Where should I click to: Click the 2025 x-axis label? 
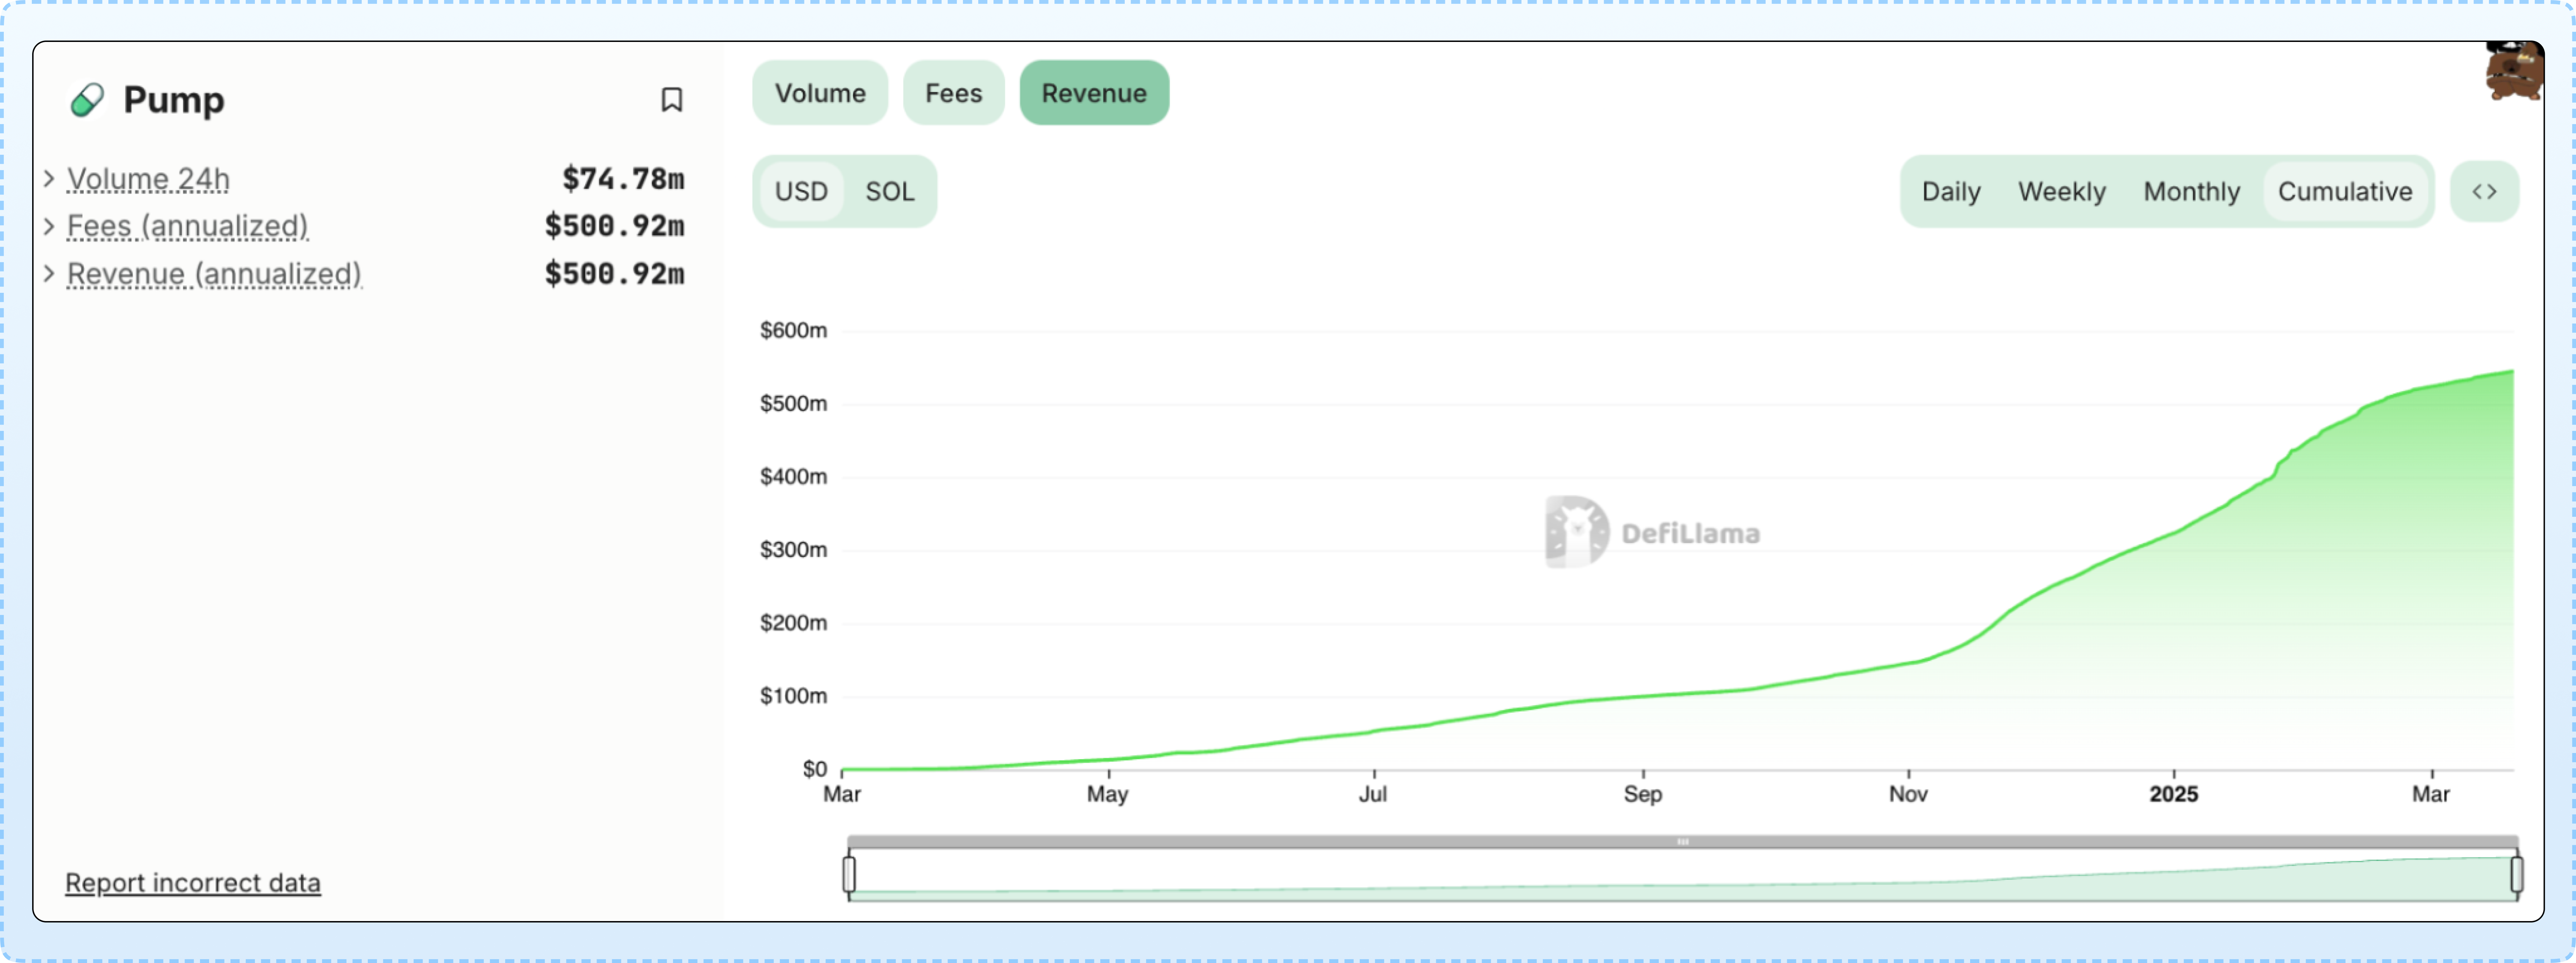click(x=2174, y=794)
